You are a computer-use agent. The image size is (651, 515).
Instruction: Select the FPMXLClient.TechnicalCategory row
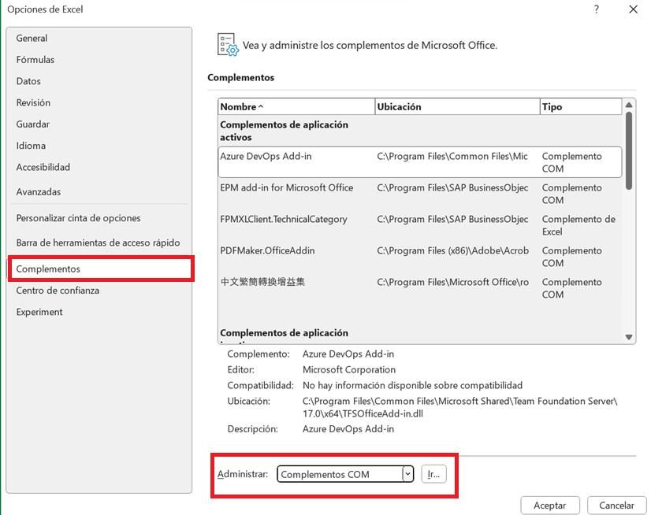pyautogui.click(x=420, y=225)
